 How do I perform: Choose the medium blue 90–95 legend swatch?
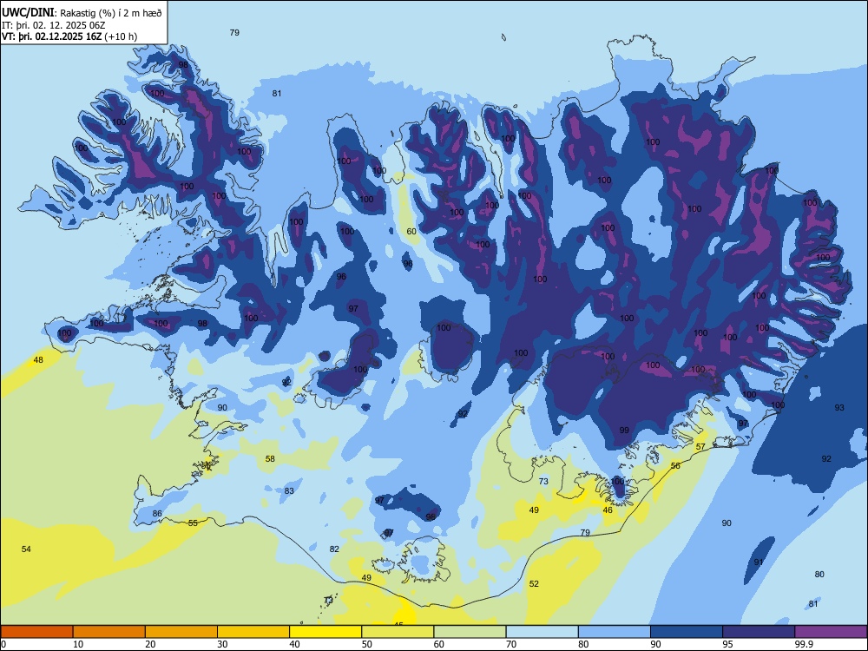point(687,632)
